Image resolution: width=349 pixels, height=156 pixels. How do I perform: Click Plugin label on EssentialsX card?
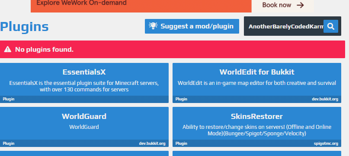coord(9,99)
